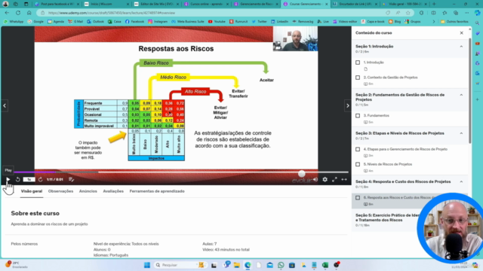Go to browser home page
Screen dimensions: 483x271
tap(29, 13)
